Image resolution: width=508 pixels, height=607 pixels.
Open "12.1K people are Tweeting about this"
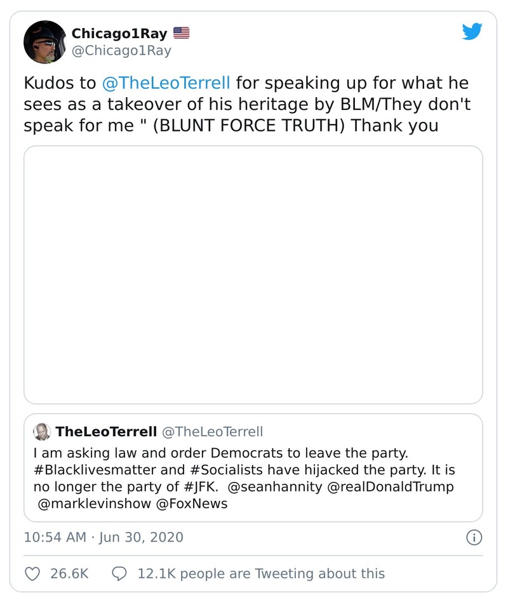(261, 573)
